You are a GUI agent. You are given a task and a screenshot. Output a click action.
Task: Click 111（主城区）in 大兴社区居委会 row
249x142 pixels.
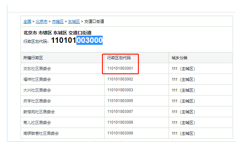[183, 90]
